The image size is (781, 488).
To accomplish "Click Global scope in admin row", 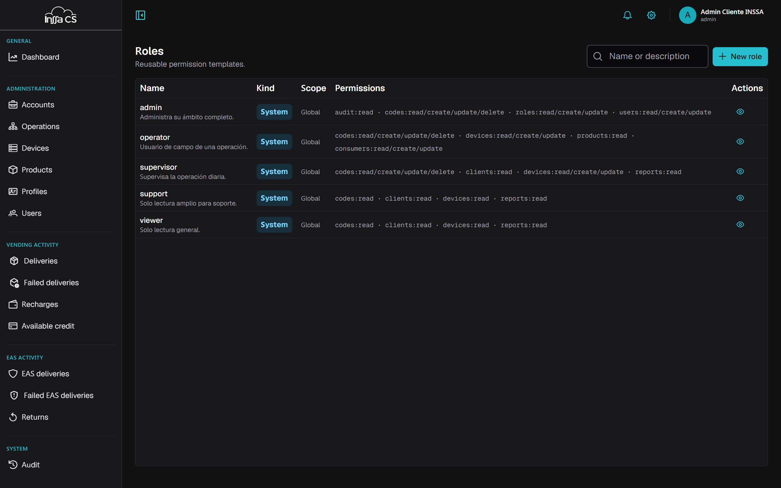I will 311,112.
